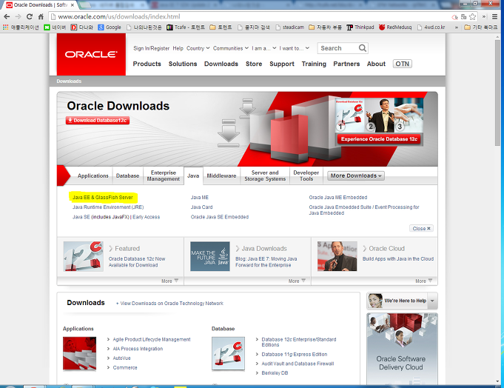Viewport: 504px width, 388px height.
Task: Open Oracle Java ME Embedded link
Action: 338,198
